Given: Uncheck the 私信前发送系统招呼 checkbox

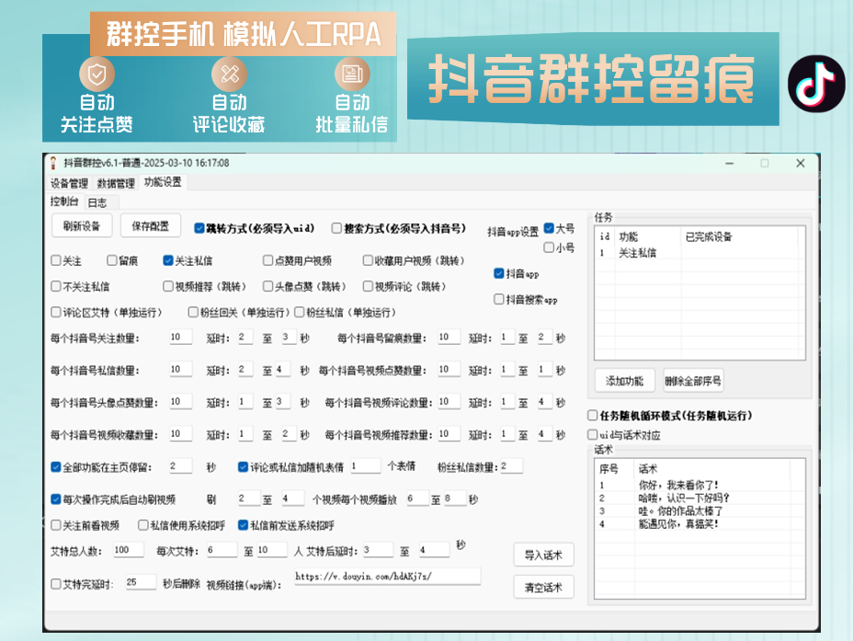Looking at the screenshot, I should point(244,525).
